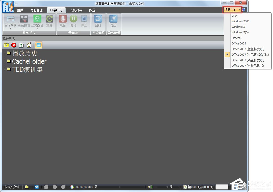This screenshot has height=192, width=273.
Task: Click the third round playback button in status bar
Action: (63, 187)
